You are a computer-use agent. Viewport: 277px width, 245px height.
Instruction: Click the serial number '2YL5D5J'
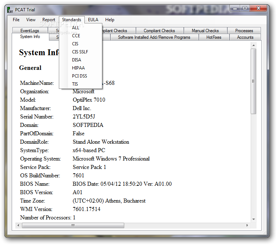click(84, 117)
